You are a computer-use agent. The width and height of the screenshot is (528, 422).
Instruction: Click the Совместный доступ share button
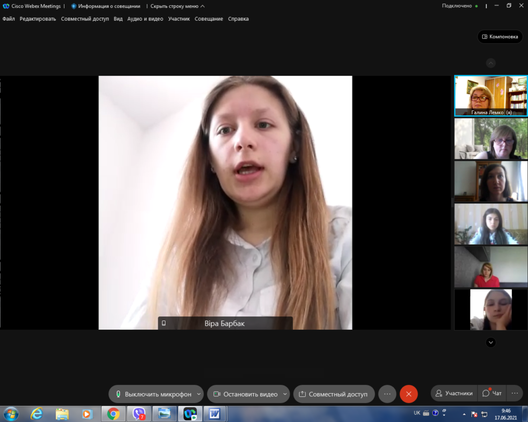click(x=334, y=394)
